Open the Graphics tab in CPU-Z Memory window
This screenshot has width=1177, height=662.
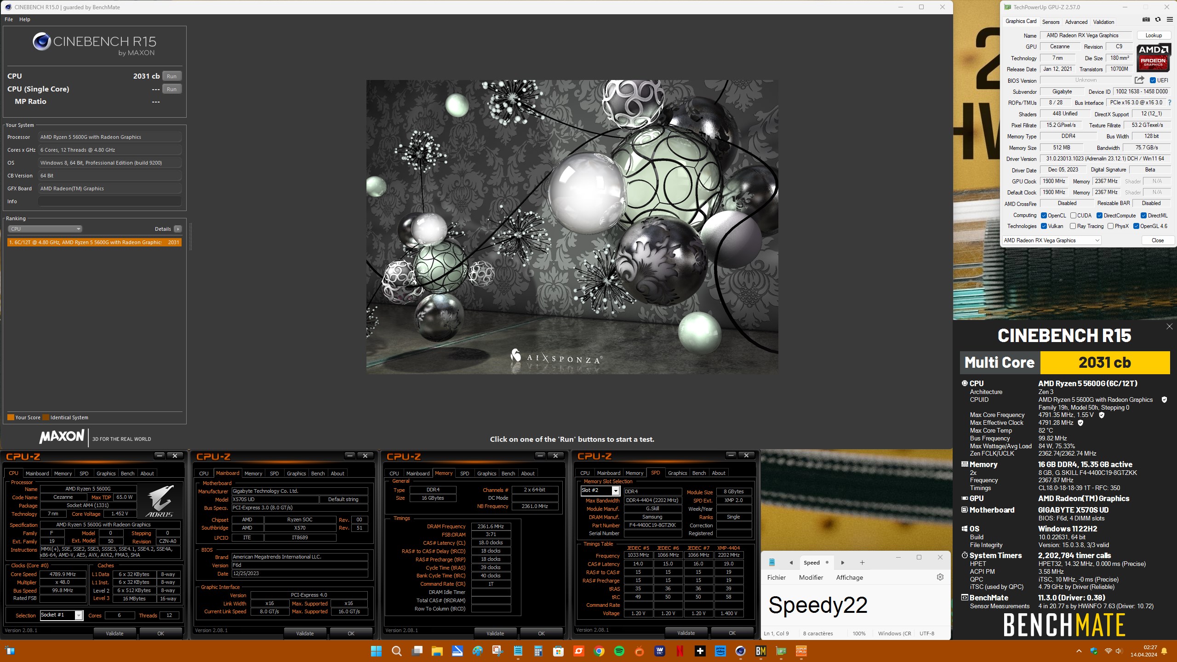(486, 474)
